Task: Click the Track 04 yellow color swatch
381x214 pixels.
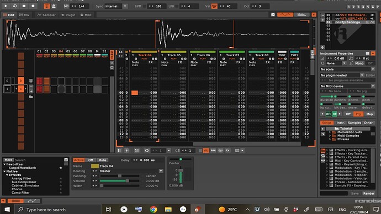Action: point(95,166)
